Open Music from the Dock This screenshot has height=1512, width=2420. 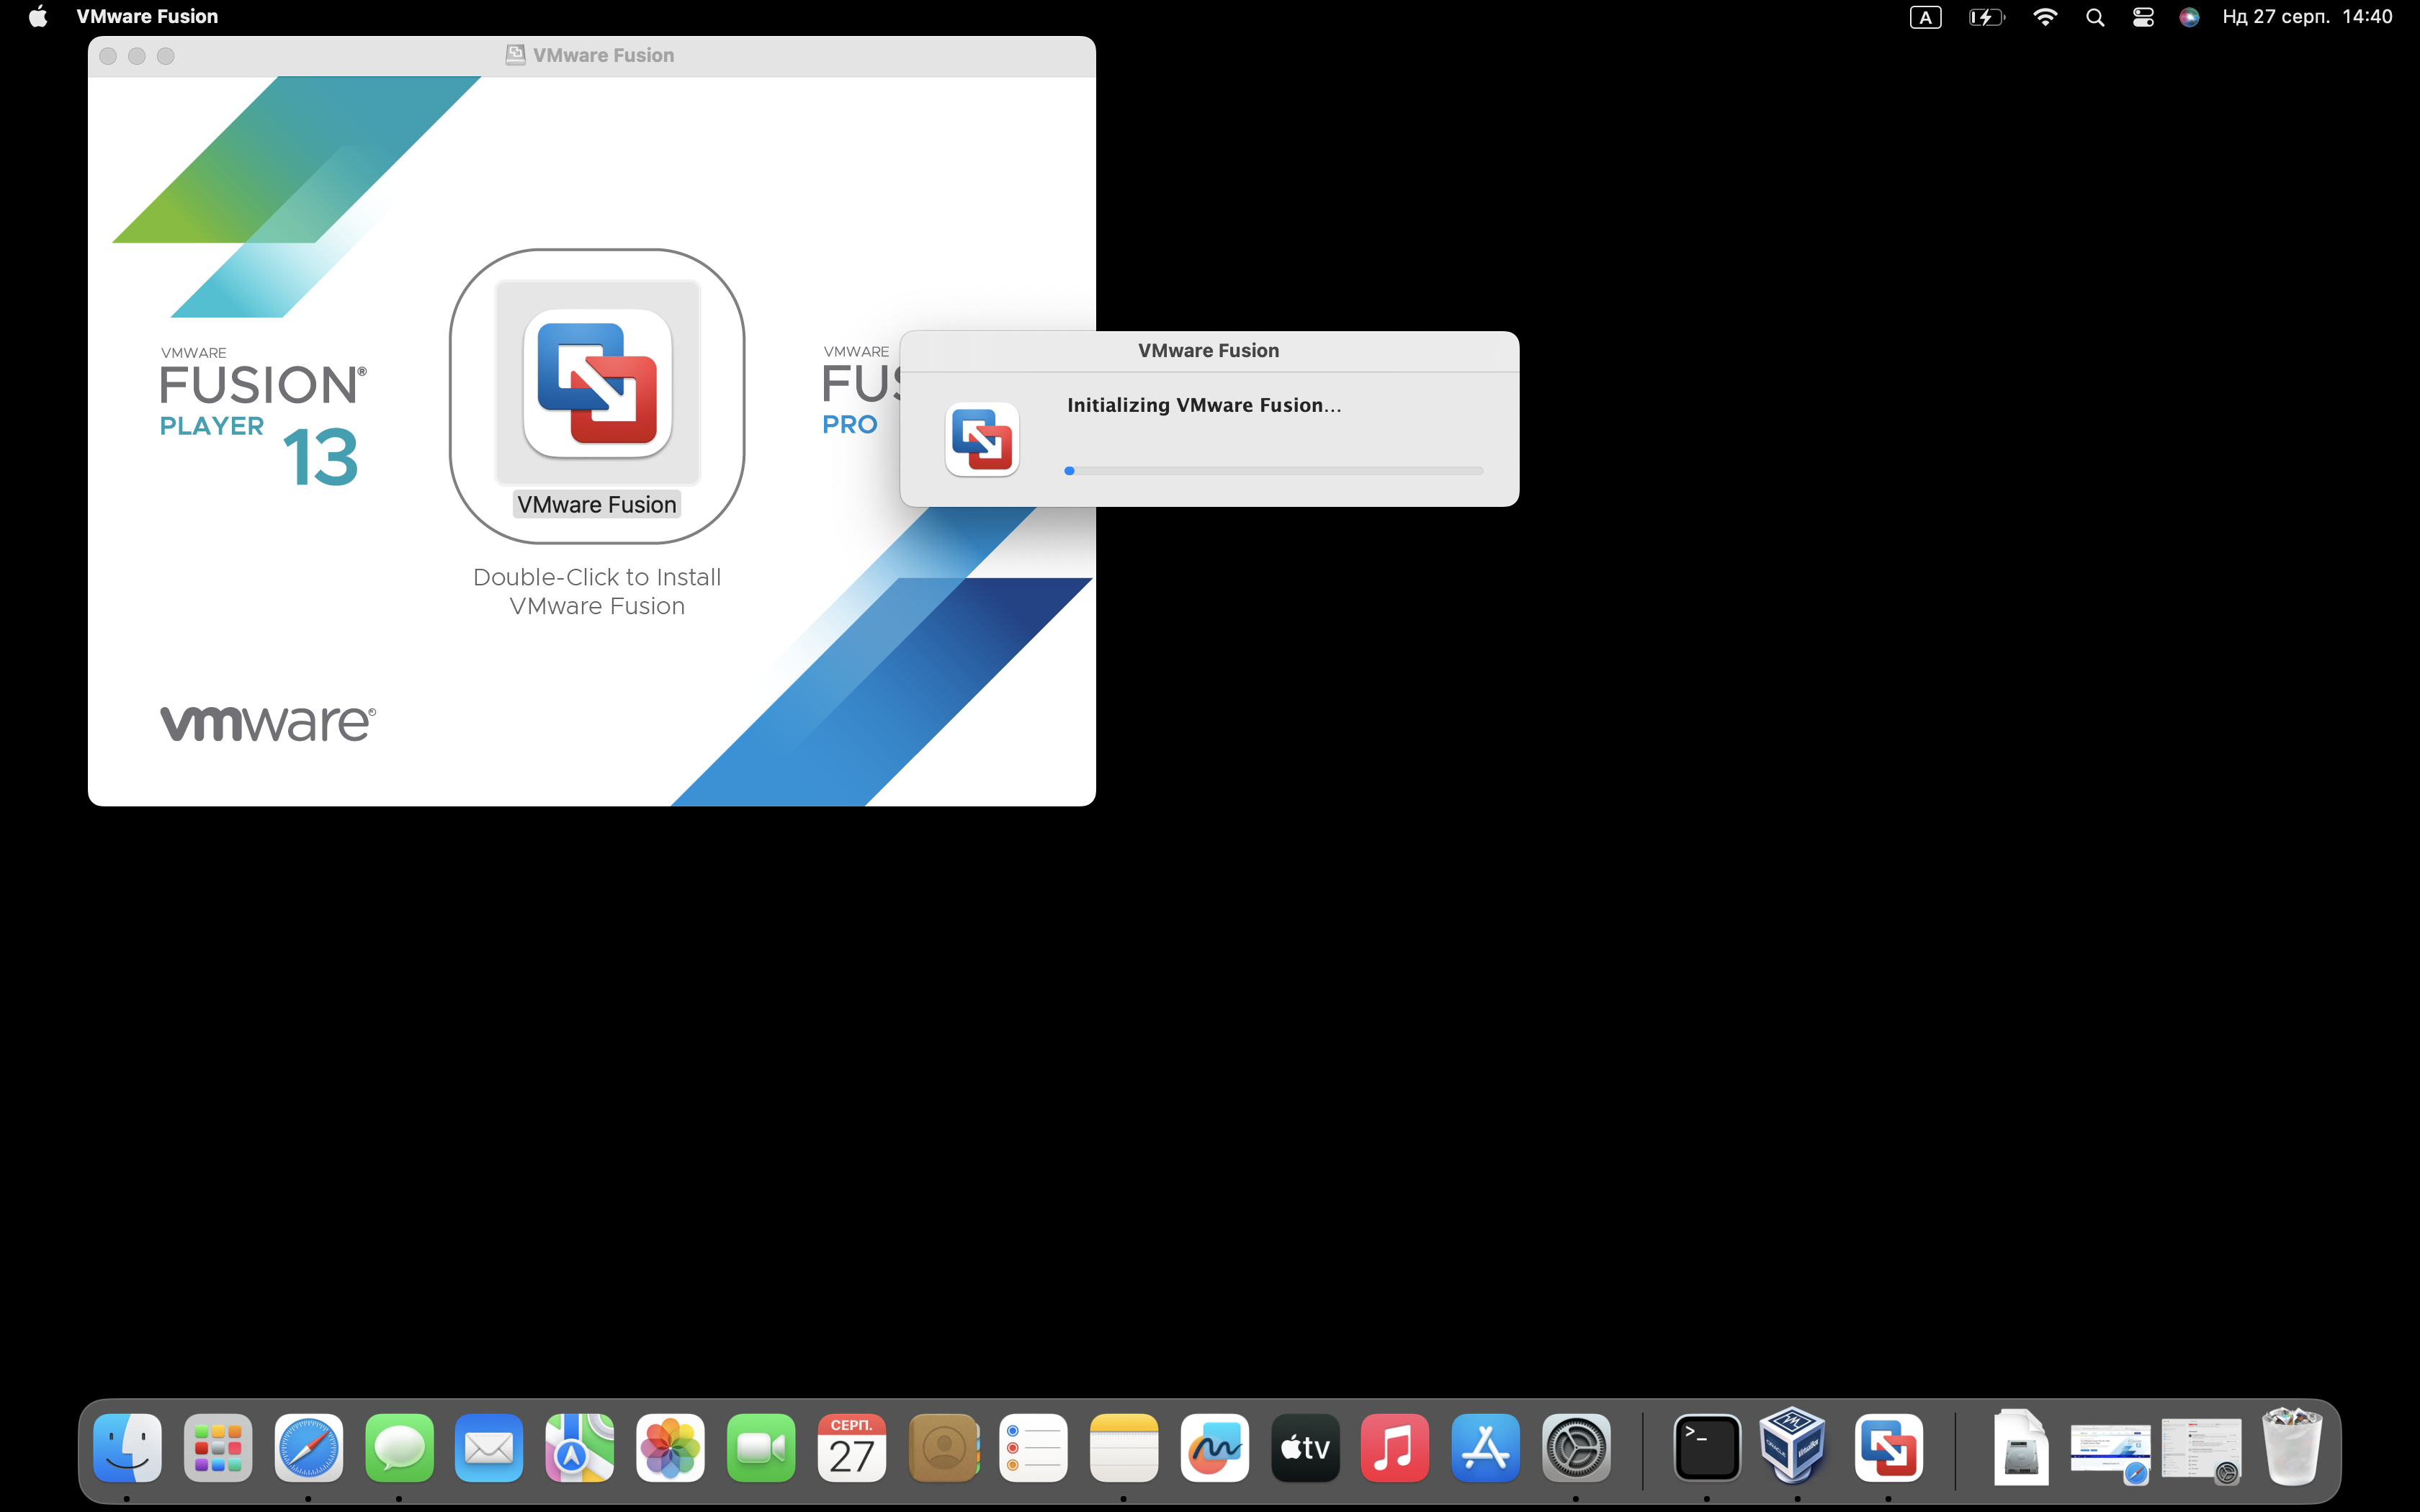(x=1395, y=1447)
